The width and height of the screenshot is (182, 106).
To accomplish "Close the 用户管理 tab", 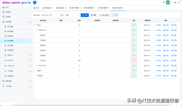I will tap(80, 8).
